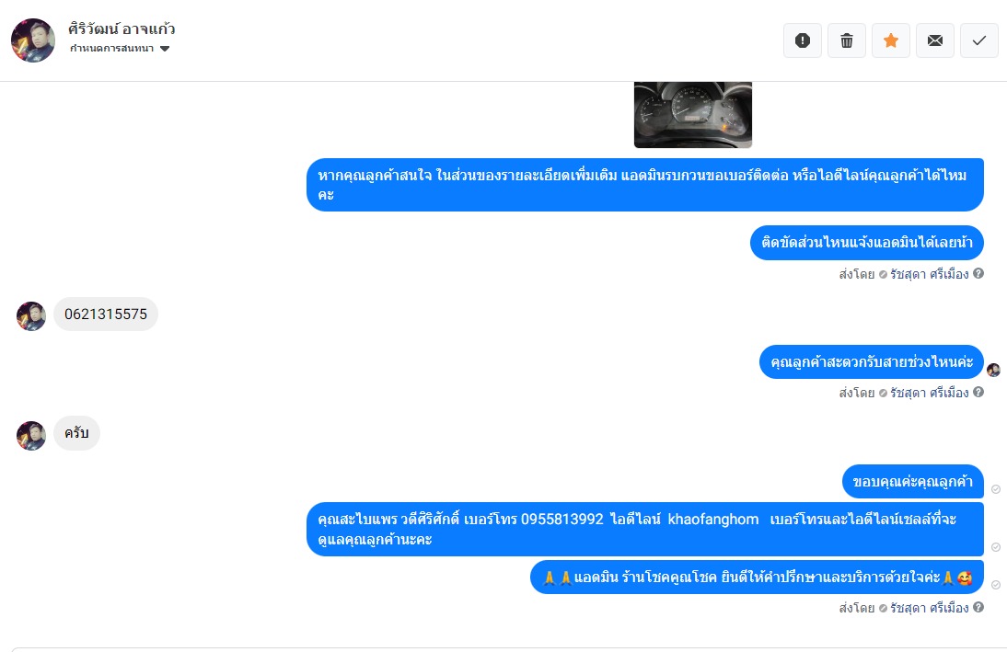Click delivered checkmark beside ขอบคุณค่ะคุณลูกค้า bubble
The height and width of the screenshot is (652, 1007).
[995, 489]
